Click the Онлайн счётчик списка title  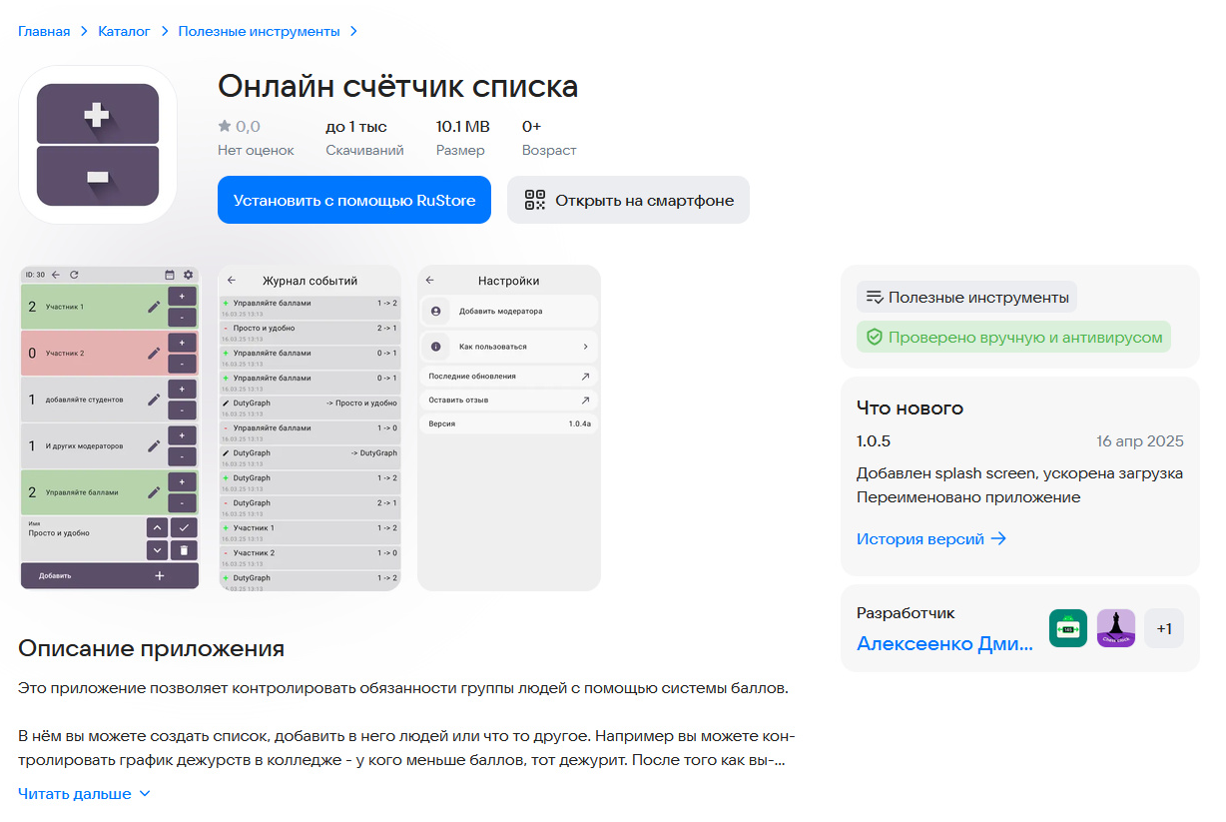click(x=398, y=86)
